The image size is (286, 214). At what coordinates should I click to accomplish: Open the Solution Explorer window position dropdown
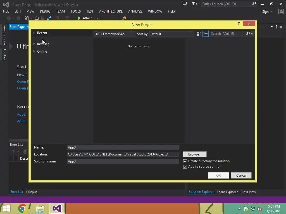point(272,27)
